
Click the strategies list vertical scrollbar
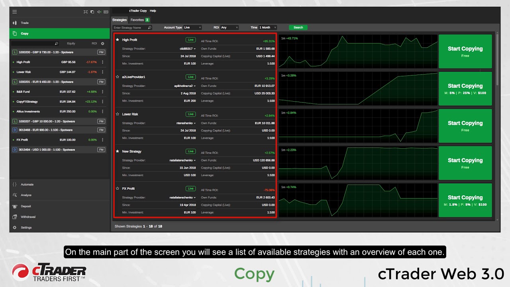pos(497,59)
